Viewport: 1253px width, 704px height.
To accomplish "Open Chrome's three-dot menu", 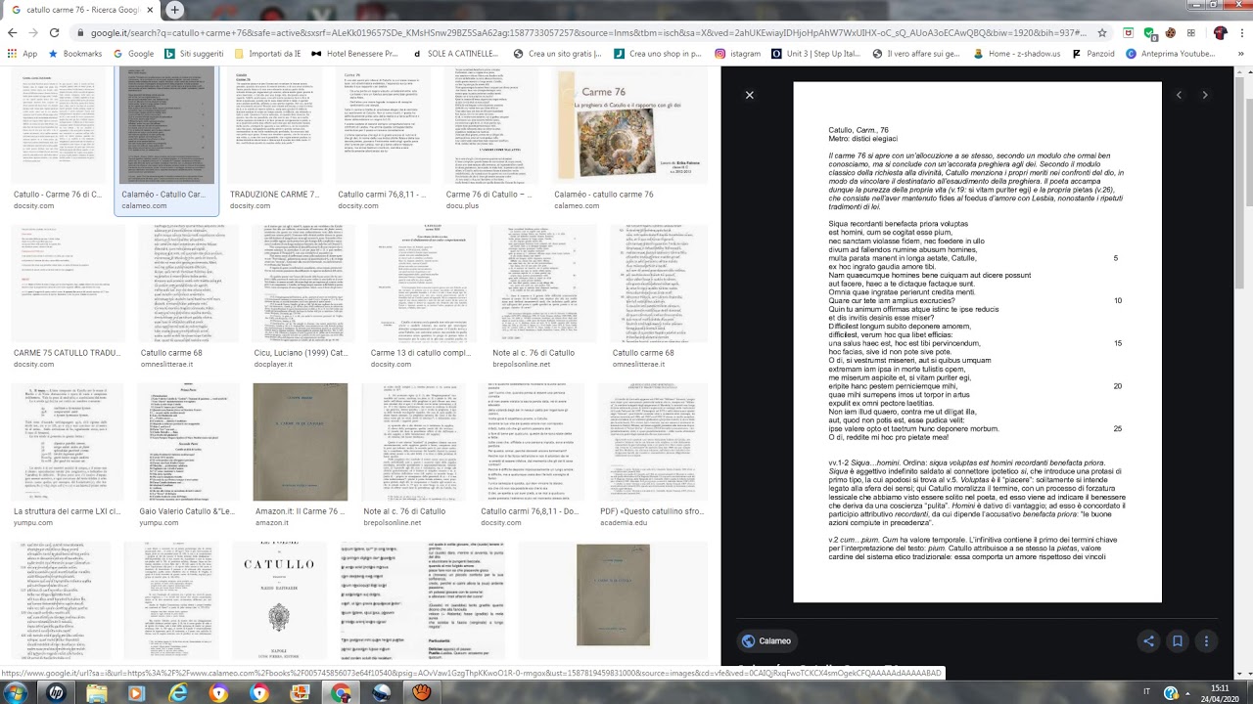I will click(1241, 32).
